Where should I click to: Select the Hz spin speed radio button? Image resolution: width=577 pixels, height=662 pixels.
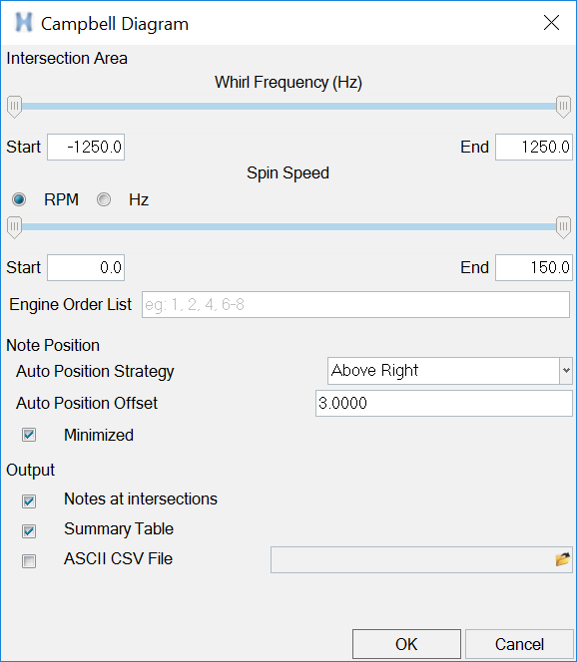point(104,199)
